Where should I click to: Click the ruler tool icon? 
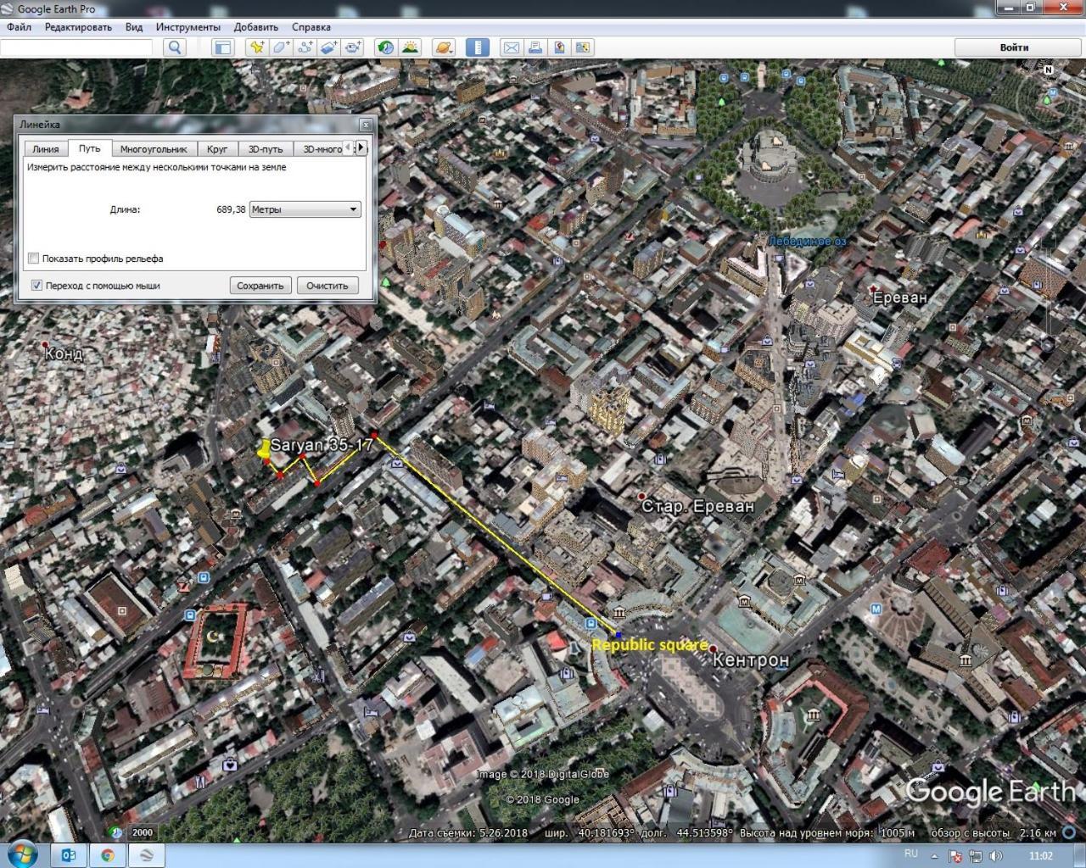[x=478, y=47]
